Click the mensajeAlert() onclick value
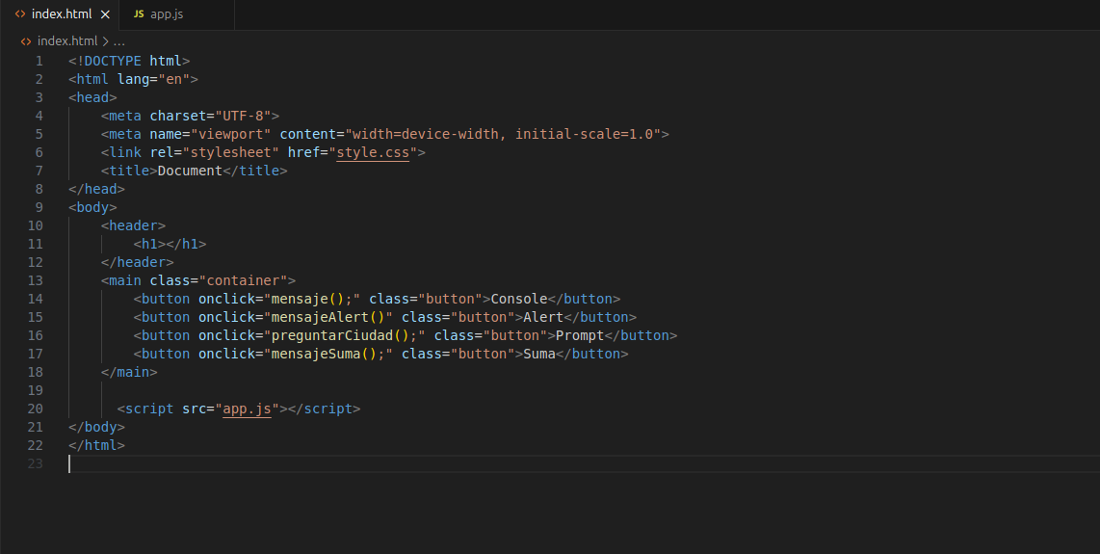Image resolution: width=1100 pixels, height=554 pixels. [x=327, y=317]
